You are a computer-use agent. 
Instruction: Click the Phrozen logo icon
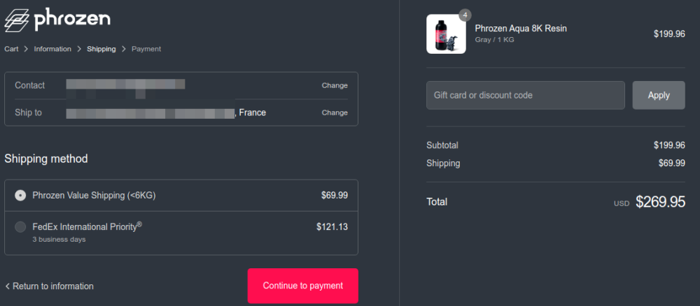pyautogui.click(x=17, y=19)
